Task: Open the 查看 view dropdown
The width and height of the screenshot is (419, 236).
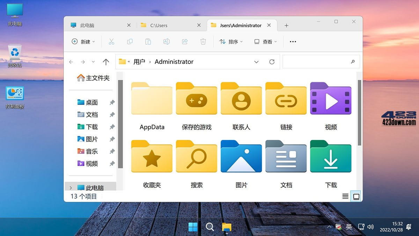Action: click(x=265, y=41)
